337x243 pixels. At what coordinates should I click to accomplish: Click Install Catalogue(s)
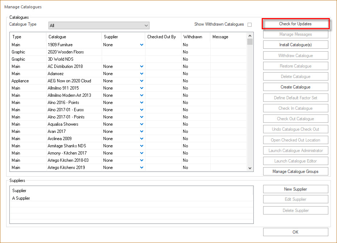[295, 45]
